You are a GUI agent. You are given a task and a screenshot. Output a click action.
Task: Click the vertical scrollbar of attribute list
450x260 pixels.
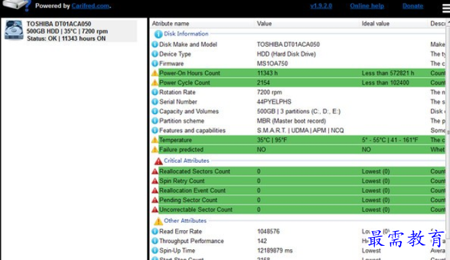click(x=448, y=132)
